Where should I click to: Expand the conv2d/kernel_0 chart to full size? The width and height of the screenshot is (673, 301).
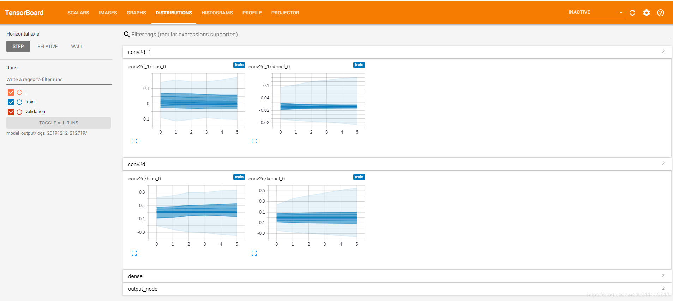click(254, 253)
